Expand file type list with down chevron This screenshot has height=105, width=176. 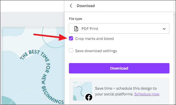tap(164, 29)
